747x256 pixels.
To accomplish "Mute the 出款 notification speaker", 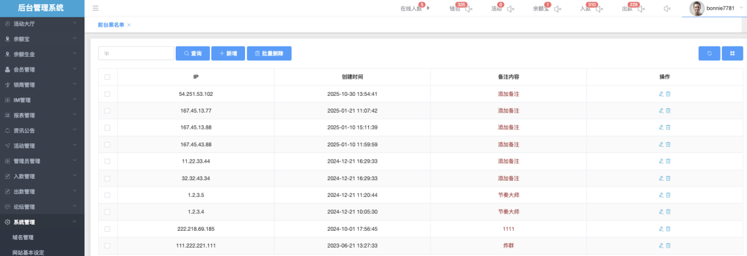I will point(641,9).
